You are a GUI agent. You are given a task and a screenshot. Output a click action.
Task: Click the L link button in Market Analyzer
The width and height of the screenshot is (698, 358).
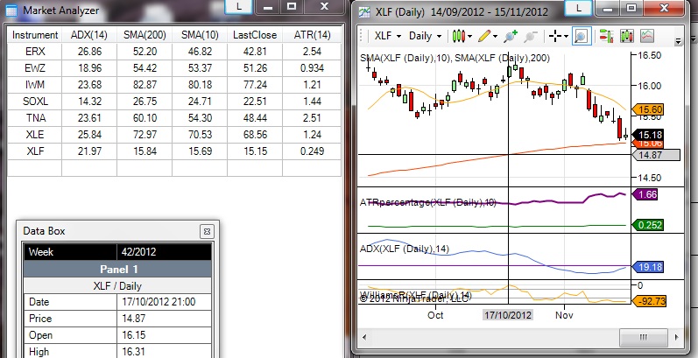(x=238, y=6)
